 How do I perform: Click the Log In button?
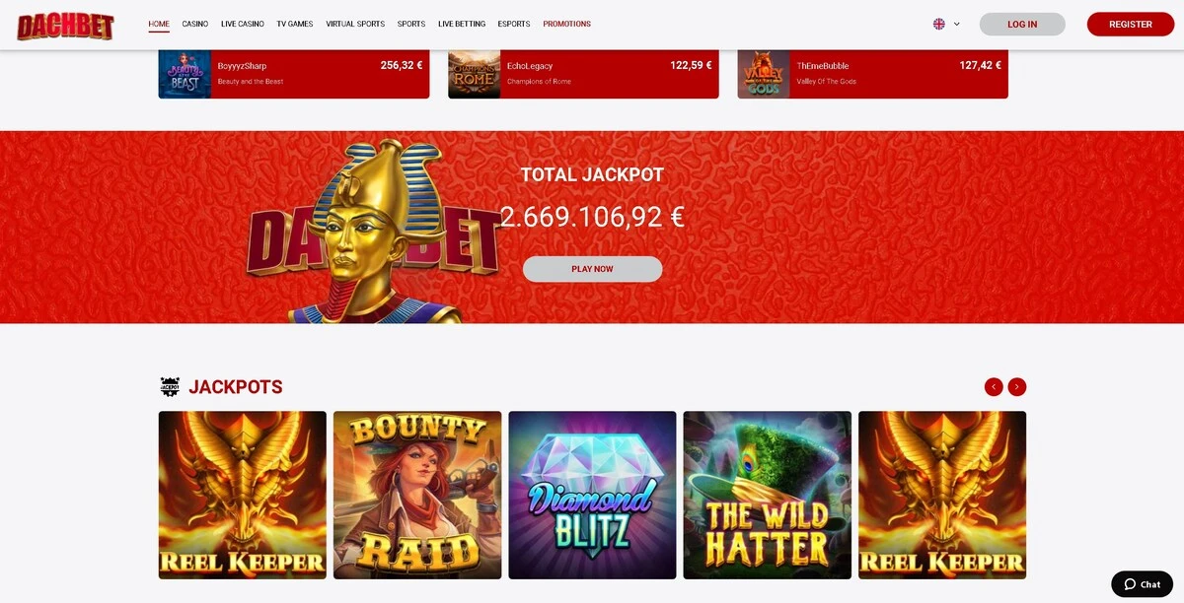(1022, 25)
